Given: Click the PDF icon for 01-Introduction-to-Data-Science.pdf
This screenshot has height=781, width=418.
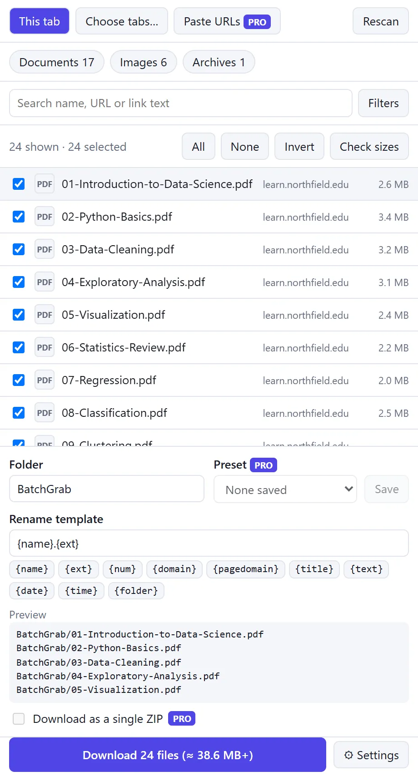Looking at the screenshot, I should pos(45,184).
